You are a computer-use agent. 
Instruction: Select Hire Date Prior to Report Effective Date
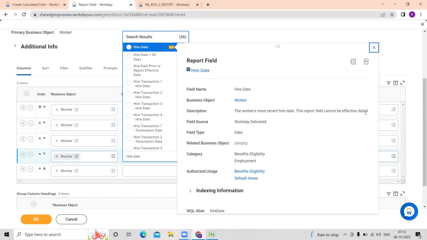tap(129, 67)
